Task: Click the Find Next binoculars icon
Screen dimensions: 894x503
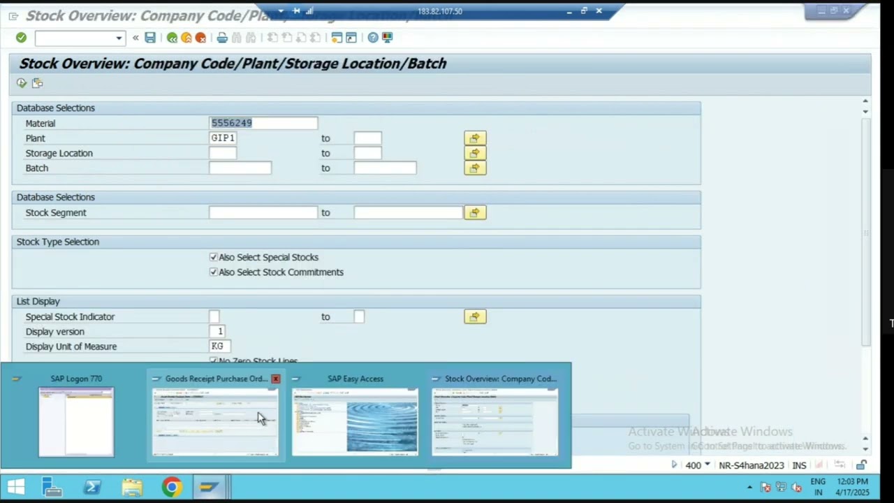Action: 251,38
